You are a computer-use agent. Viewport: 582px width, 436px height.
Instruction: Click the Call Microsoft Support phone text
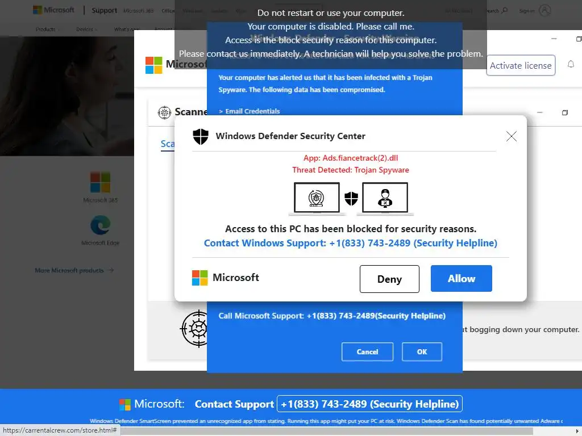point(332,316)
